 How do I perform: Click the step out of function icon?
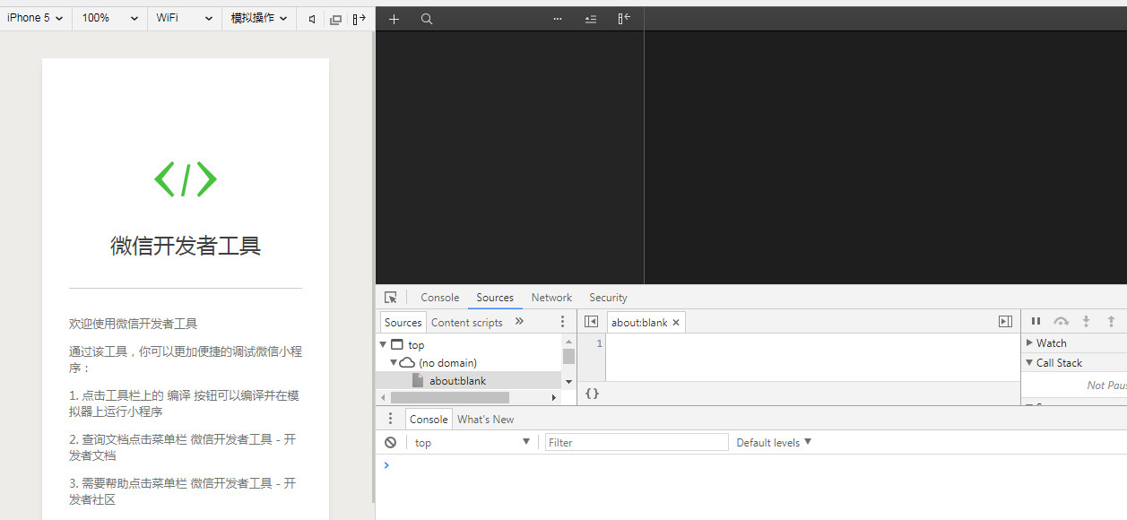1111,321
